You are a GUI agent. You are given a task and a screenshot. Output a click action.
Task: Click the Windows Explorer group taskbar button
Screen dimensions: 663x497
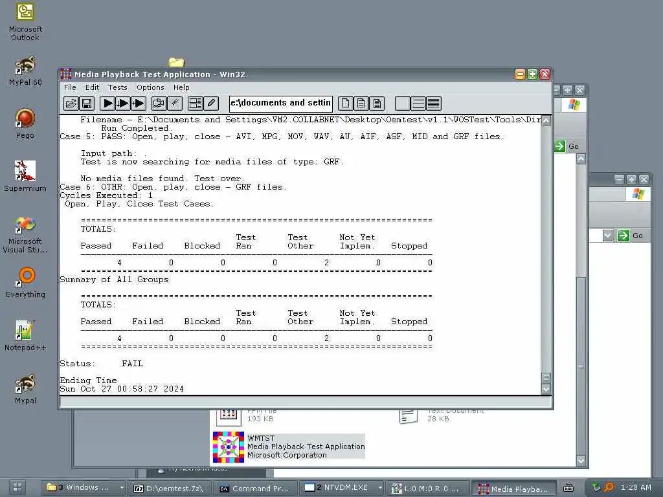[x=80, y=488]
